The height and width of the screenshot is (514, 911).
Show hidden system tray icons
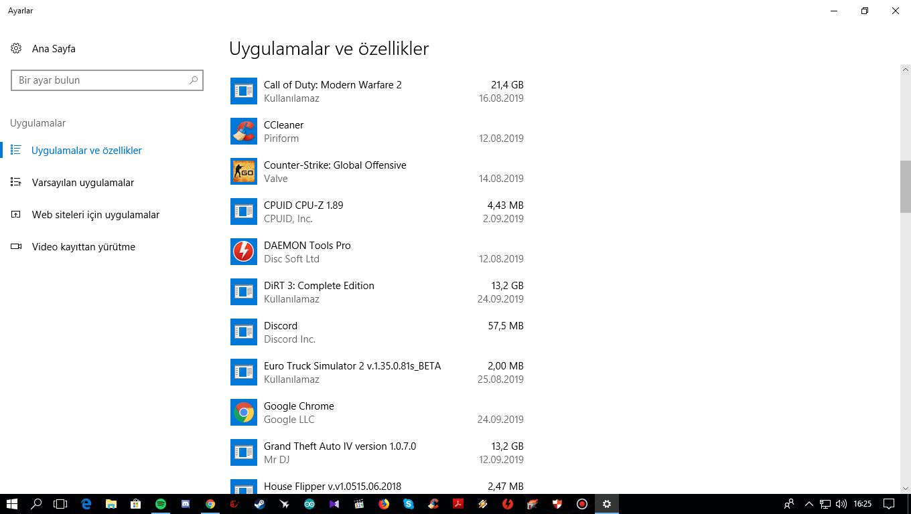point(809,504)
